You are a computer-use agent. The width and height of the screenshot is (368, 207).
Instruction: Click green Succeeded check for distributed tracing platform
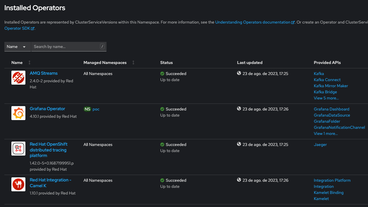pyautogui.click(x=162, y=144)
